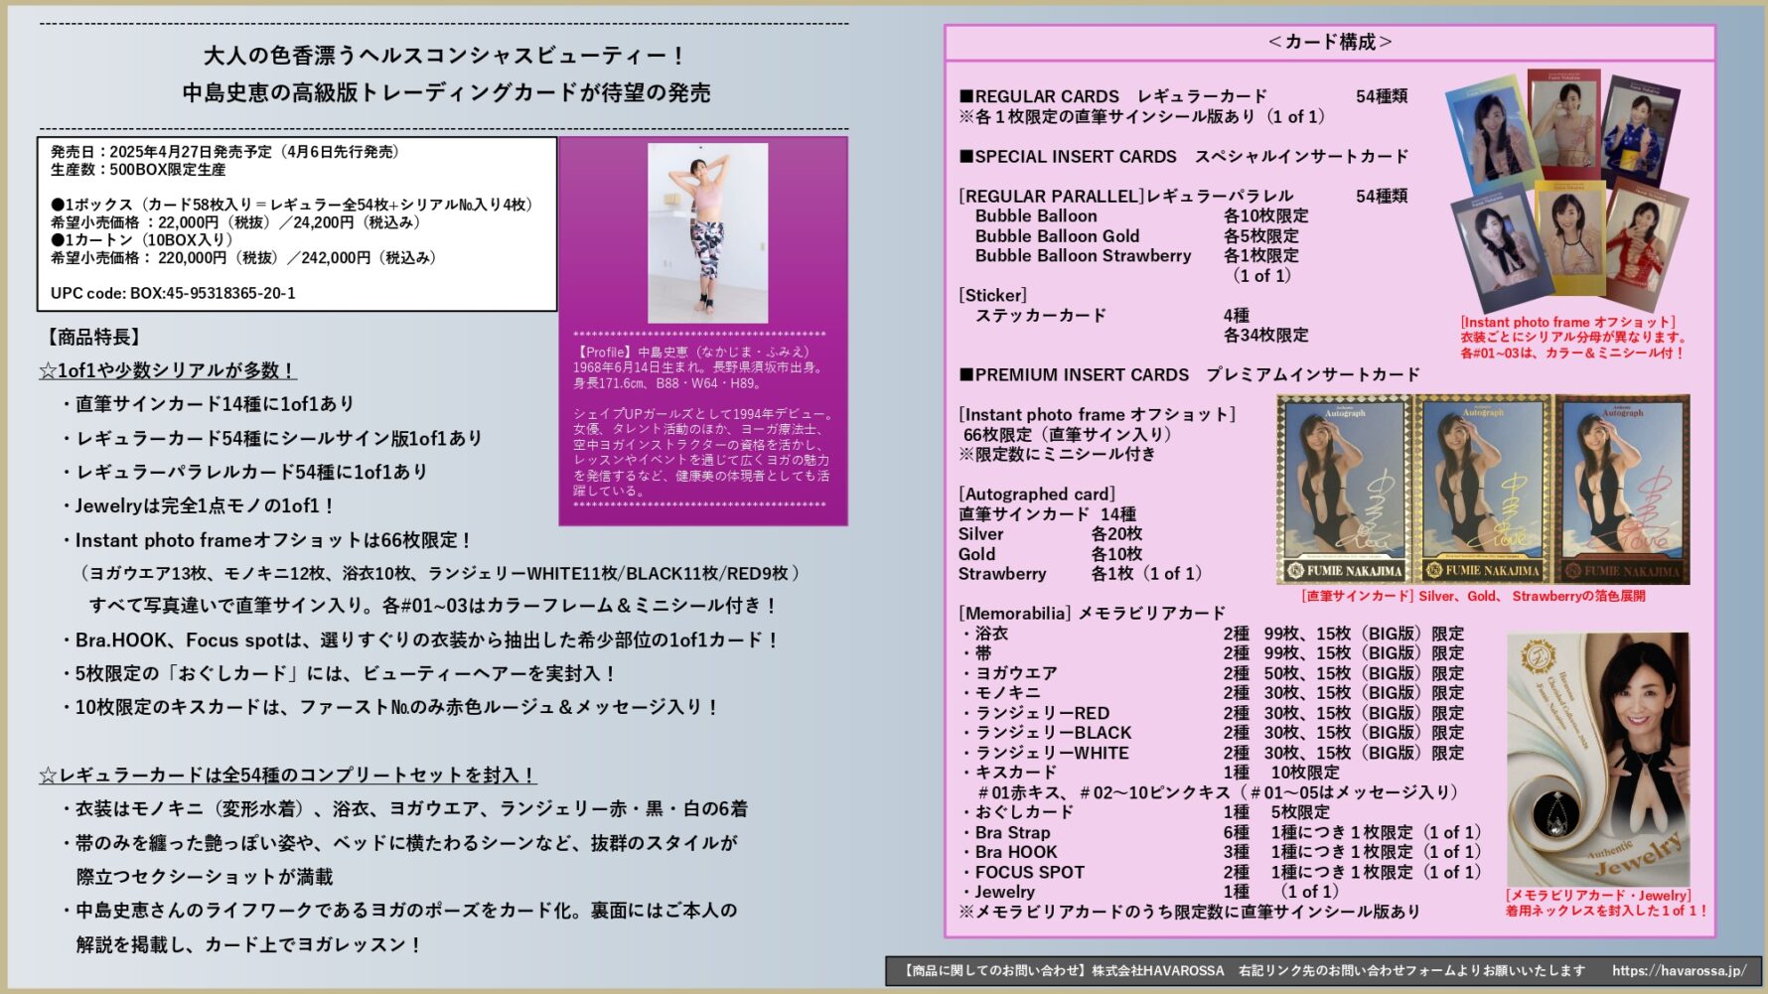Select the Strawberry red-signature autograph card
1768x994 pixels.
point(1621,490)
